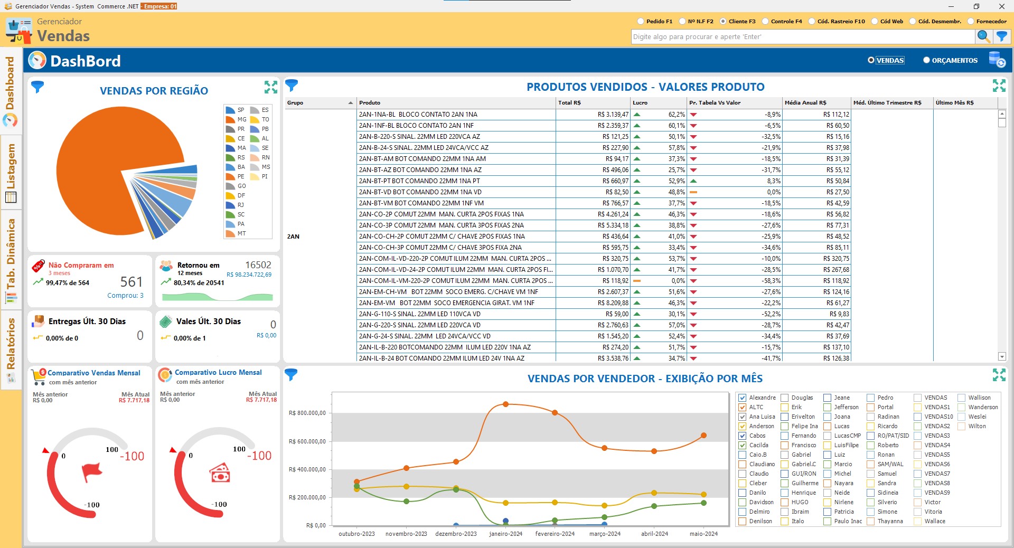Select the Pedido F1 search mode
1014x548 pixels.
[641, 22]
